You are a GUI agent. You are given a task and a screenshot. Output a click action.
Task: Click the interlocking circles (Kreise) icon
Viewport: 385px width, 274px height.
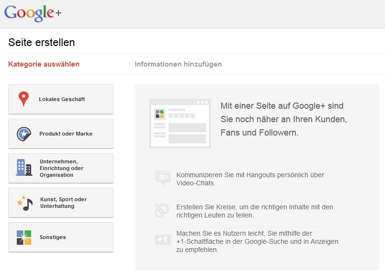pyautogui.click(x=162, y=210)
